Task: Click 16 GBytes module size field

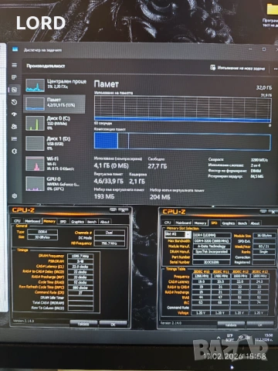Action: tap(264, 235)
